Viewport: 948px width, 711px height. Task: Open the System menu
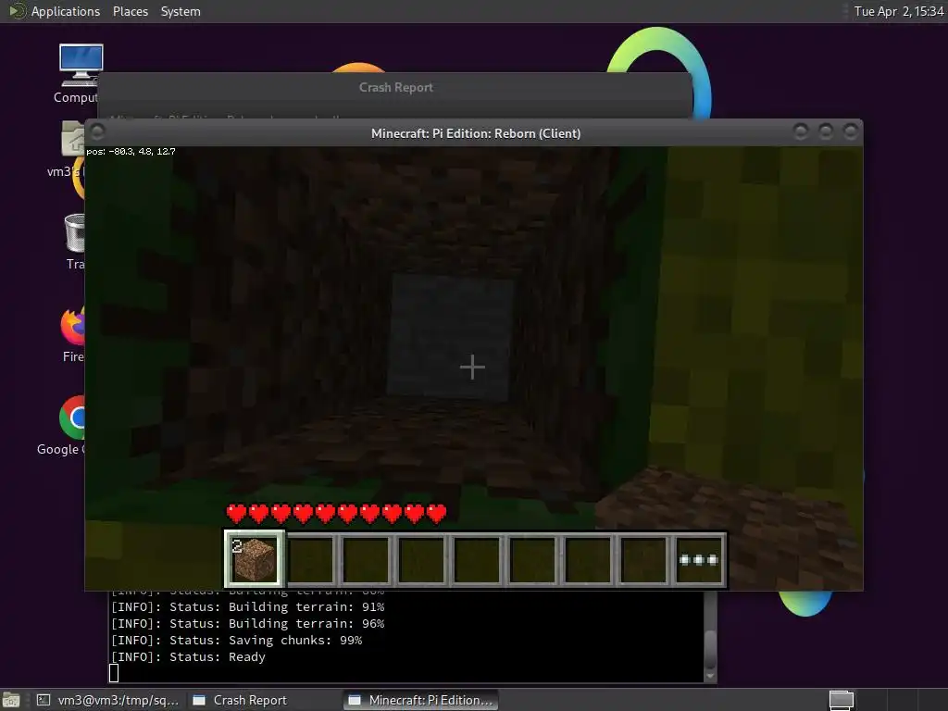pyautogui.click(x=181, y=11)
